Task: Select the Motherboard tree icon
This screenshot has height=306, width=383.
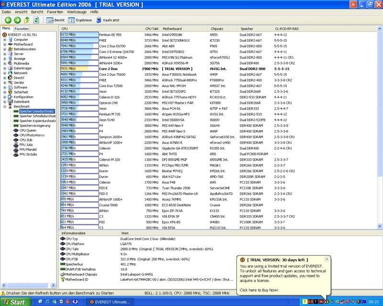Action: coord(10,44)
